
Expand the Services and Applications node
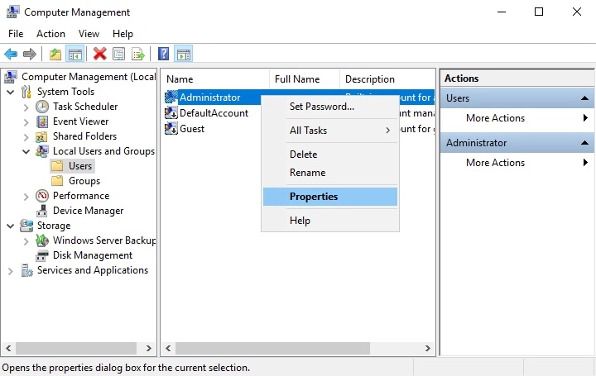coord(10,271)
